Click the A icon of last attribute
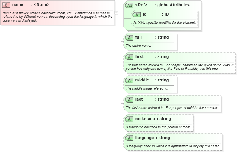This screenshot has height=152, width=237. 129,100
